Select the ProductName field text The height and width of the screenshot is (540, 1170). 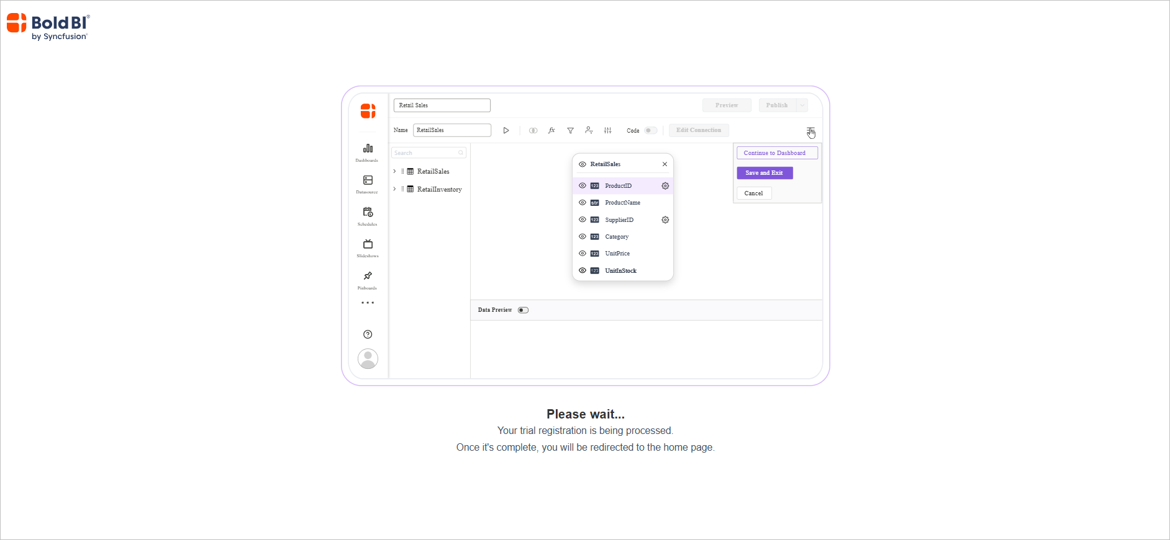[x=623, y=203]
